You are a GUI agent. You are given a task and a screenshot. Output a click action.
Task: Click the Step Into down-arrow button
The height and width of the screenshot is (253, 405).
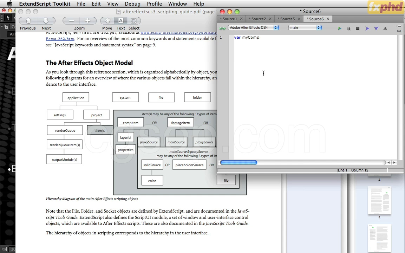(376, 28)
